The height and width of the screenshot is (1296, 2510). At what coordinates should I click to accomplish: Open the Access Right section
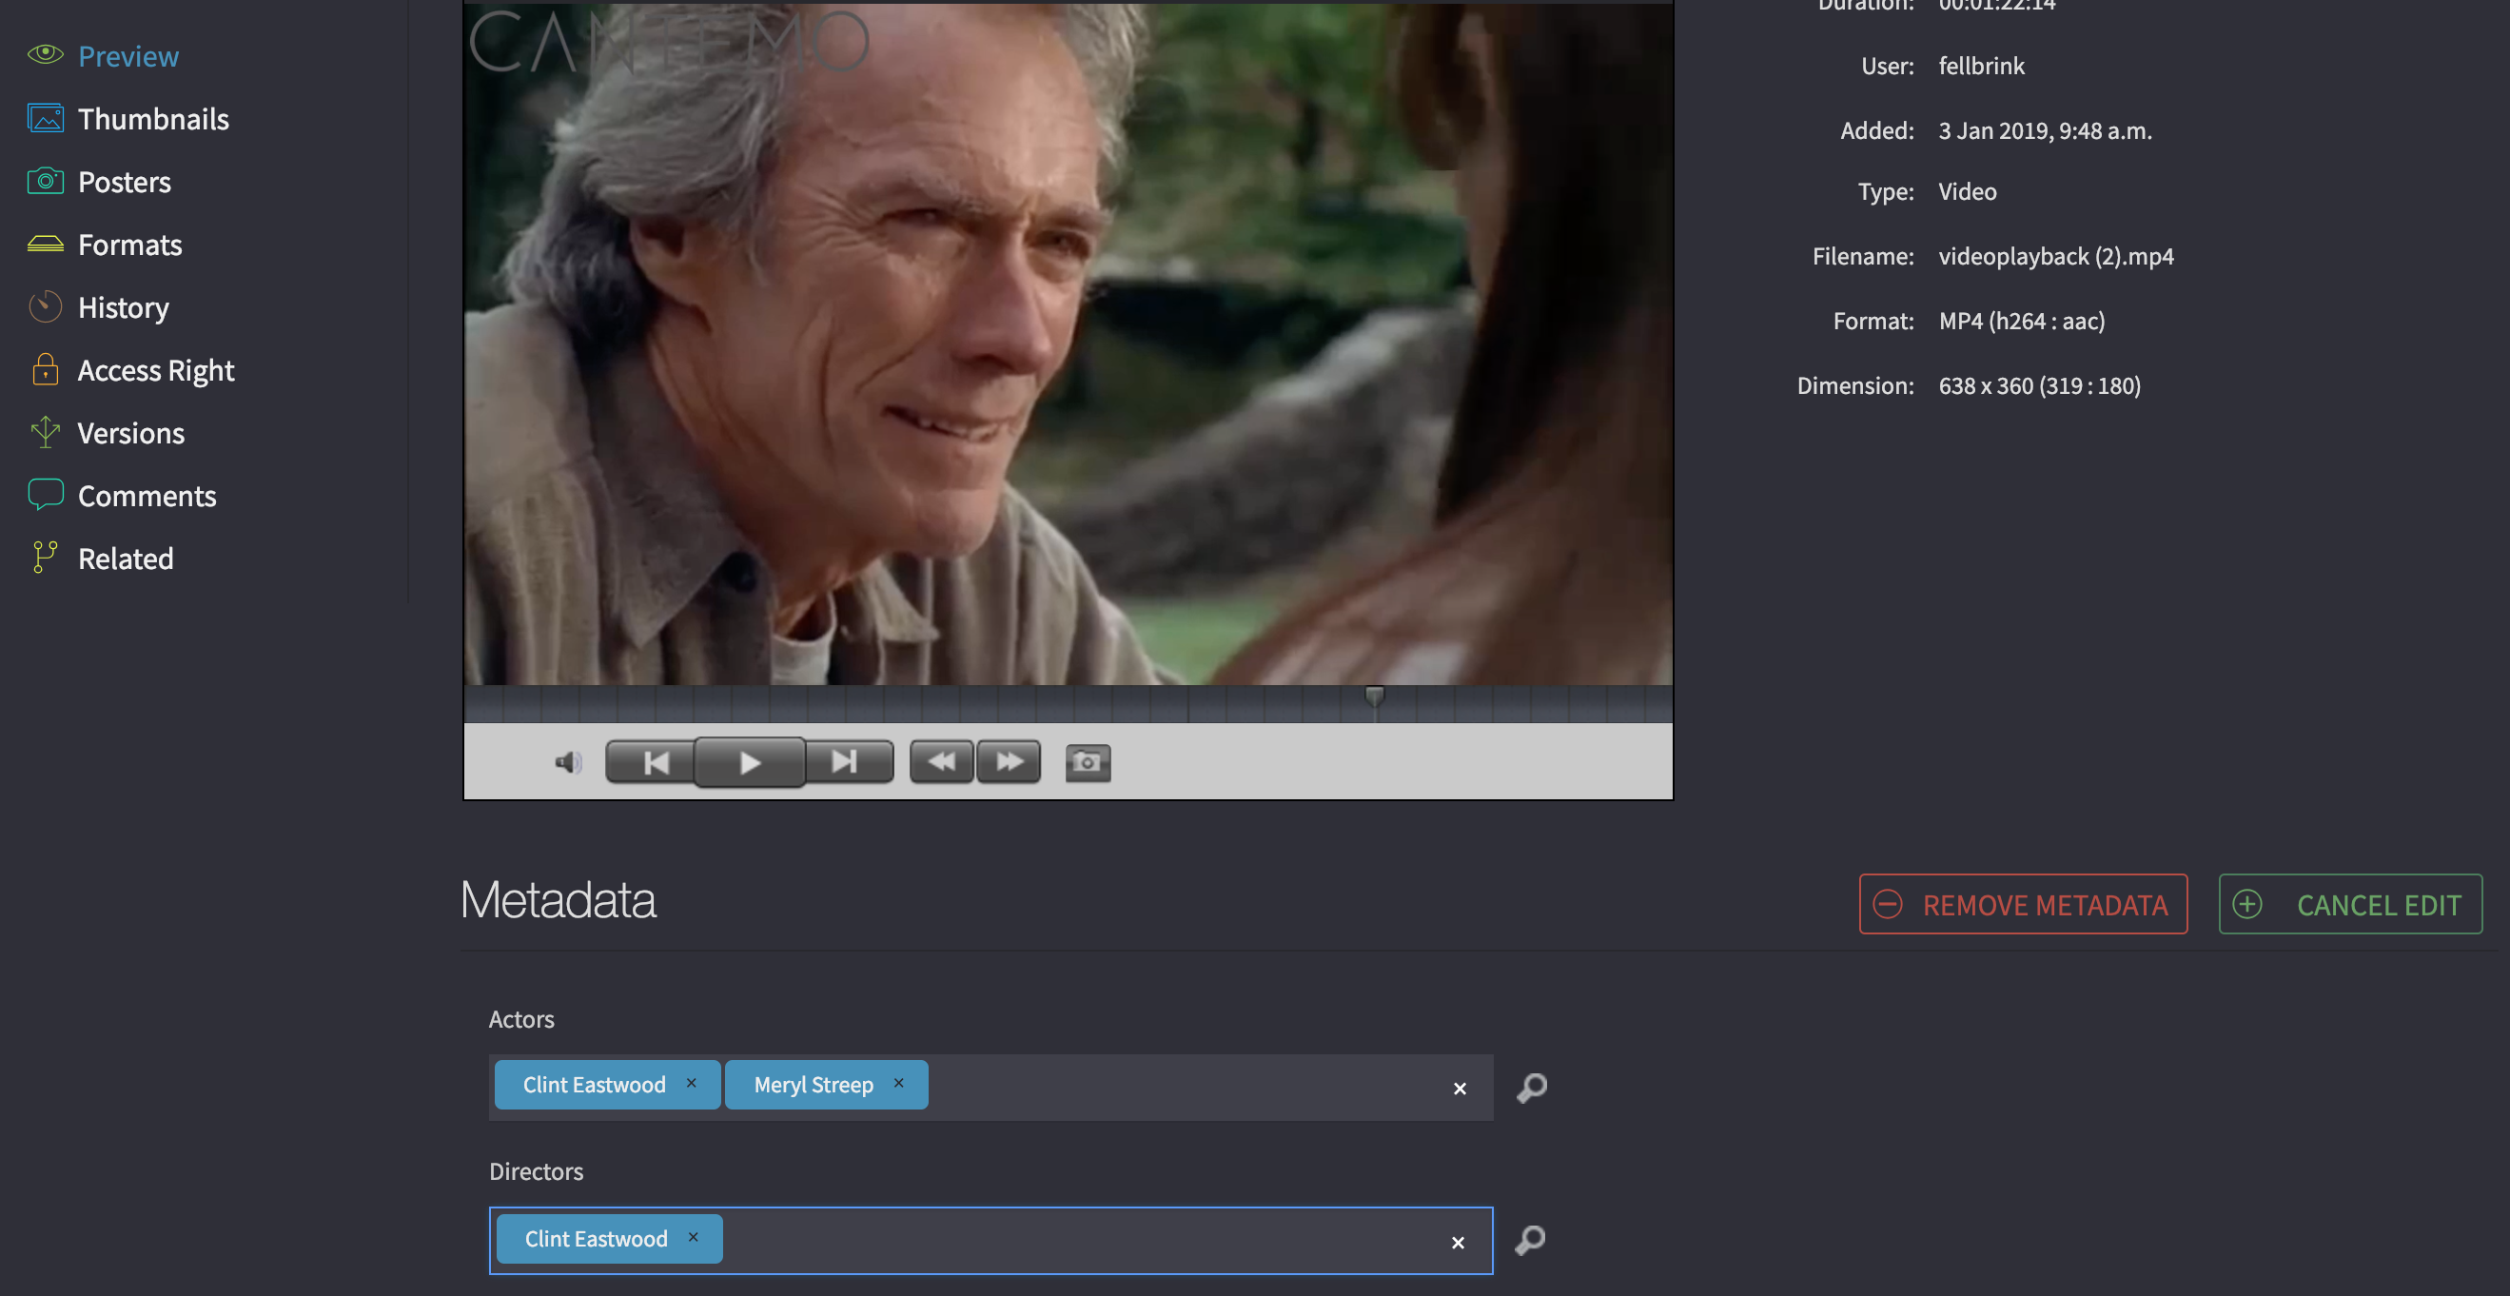click(156, 369)
